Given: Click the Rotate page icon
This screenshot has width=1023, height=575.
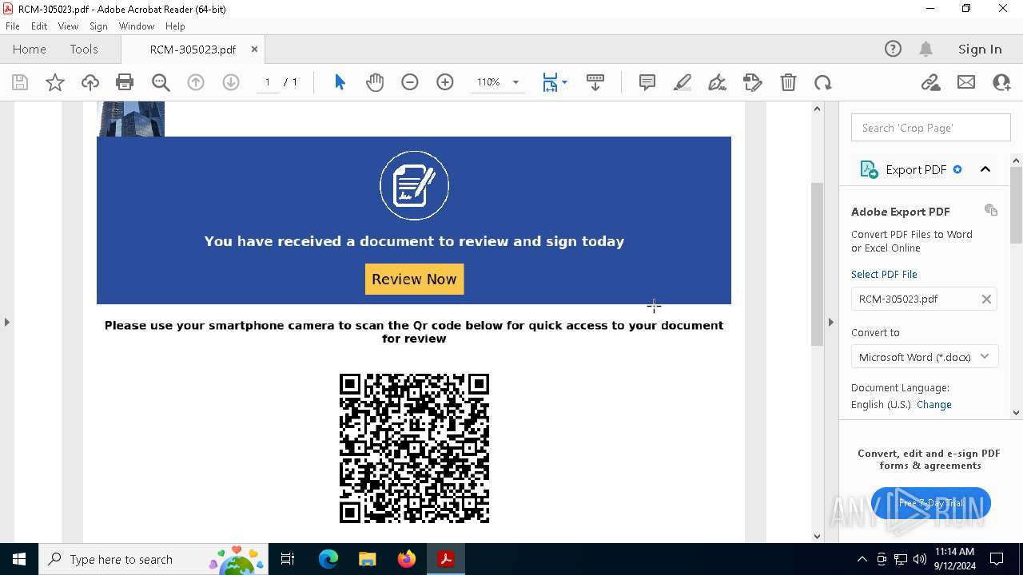Looking at the screenshot, I should tap(823, 82).
